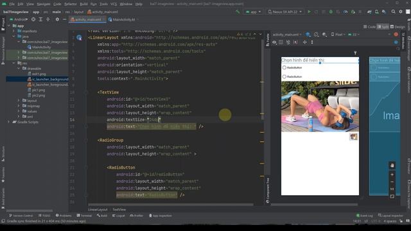Open the Logcat tool window
Viewport: 411px width, 231px height.
pyautogui.click(x=118, y=216)
